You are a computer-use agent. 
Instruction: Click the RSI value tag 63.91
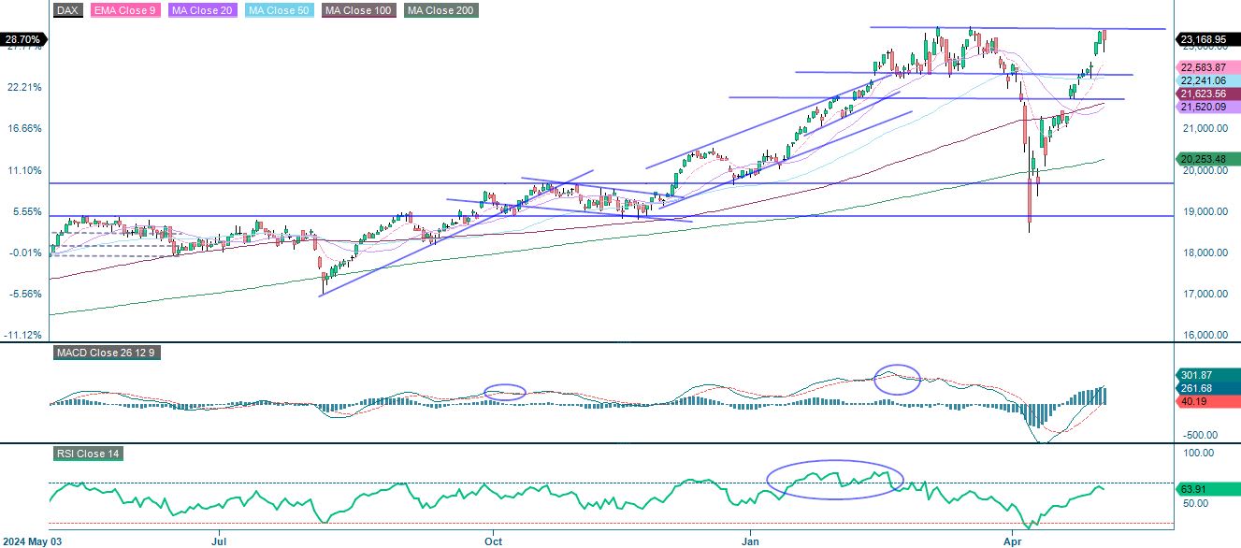point(1209,488)
